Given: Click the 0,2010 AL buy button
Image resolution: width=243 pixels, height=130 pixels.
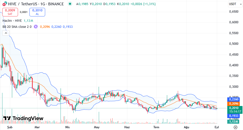Looking at the screenshot, I should coord(37,12).
